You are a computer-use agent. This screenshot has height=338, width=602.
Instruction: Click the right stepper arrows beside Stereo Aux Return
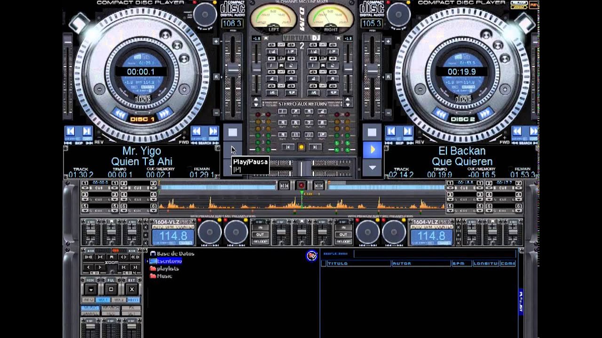pos(348,102)
